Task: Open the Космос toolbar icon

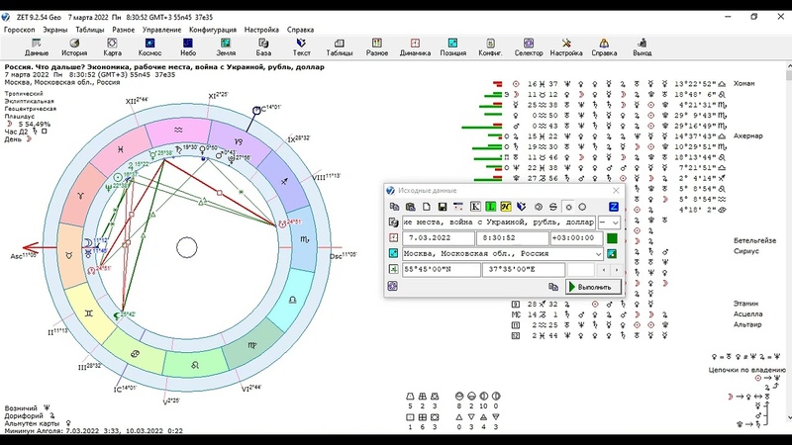Action: pyautogui.click(x=150, y=46)
